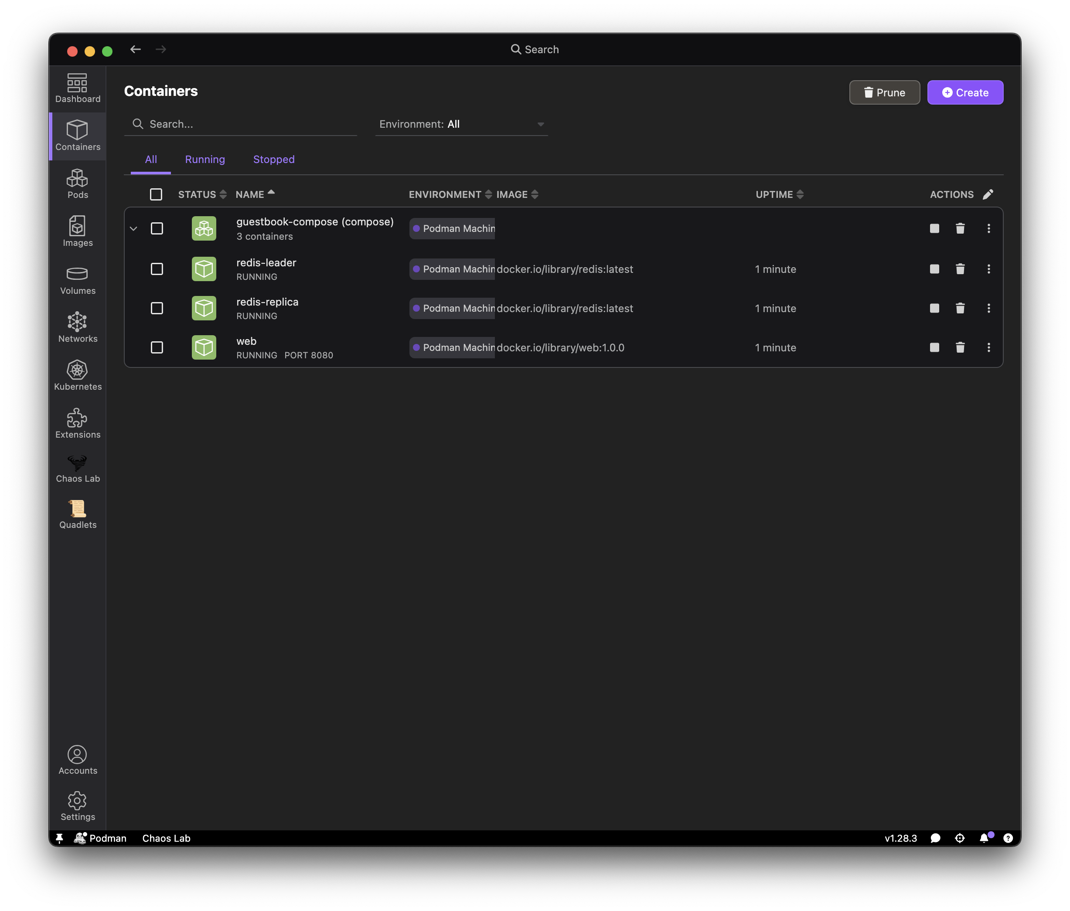Check the redis-leader checkbox
The image size is (1070, 911).
pos(157,269)
